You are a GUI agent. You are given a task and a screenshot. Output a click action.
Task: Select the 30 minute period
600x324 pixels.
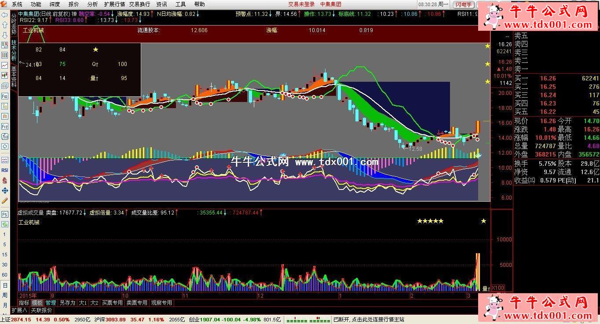[4, 265]
